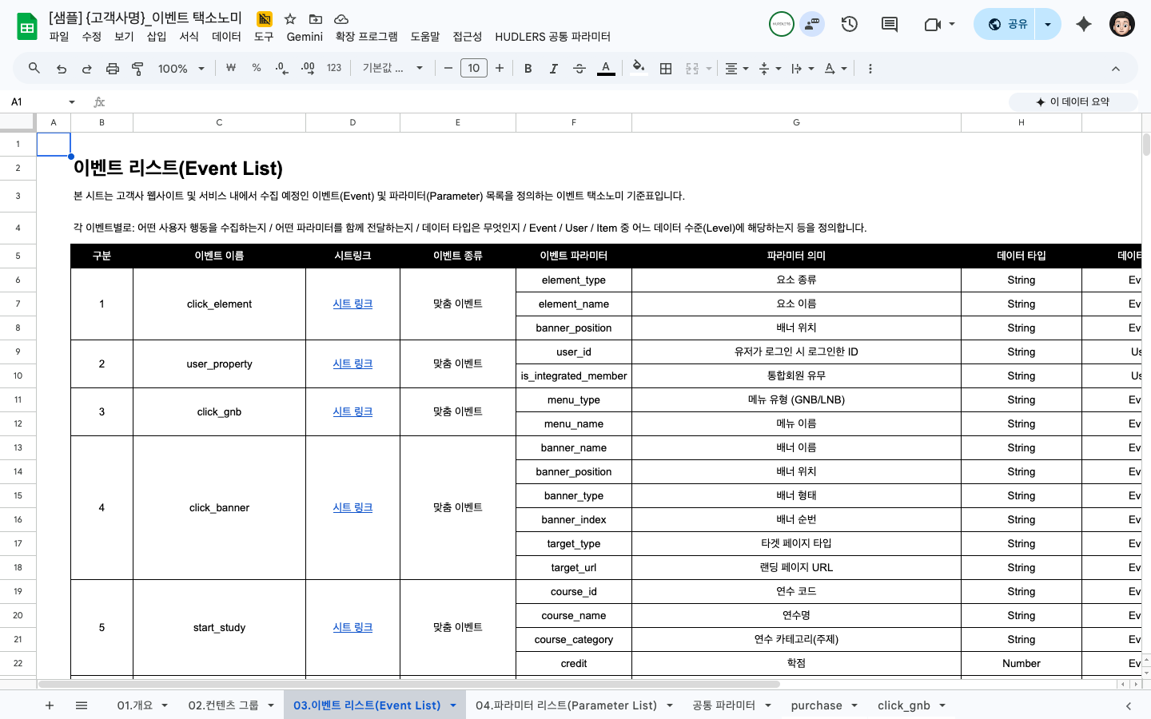The height and width of the screenshot is (719, 1151).
Task: Toggle italic formatting
Action: pyautogui.click(x=554, y=69)
